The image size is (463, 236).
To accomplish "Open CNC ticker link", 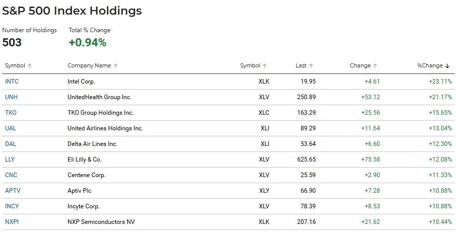I will click(11, 175).
